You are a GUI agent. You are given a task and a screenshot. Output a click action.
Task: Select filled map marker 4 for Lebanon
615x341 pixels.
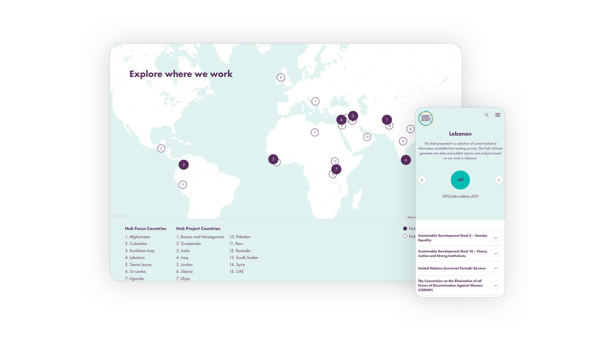pos(341,120)
